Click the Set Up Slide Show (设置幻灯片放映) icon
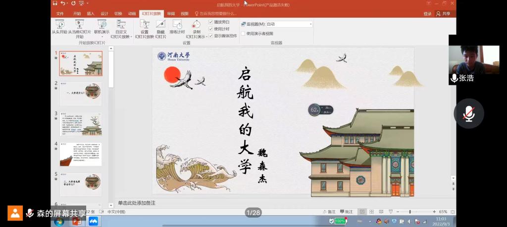Viewport: 507px width, 227px height. pyautogui.click(x=144, y=25)
